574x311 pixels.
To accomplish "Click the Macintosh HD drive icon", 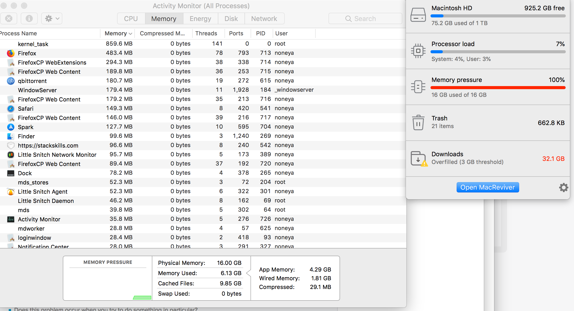I will coord(418,15).
